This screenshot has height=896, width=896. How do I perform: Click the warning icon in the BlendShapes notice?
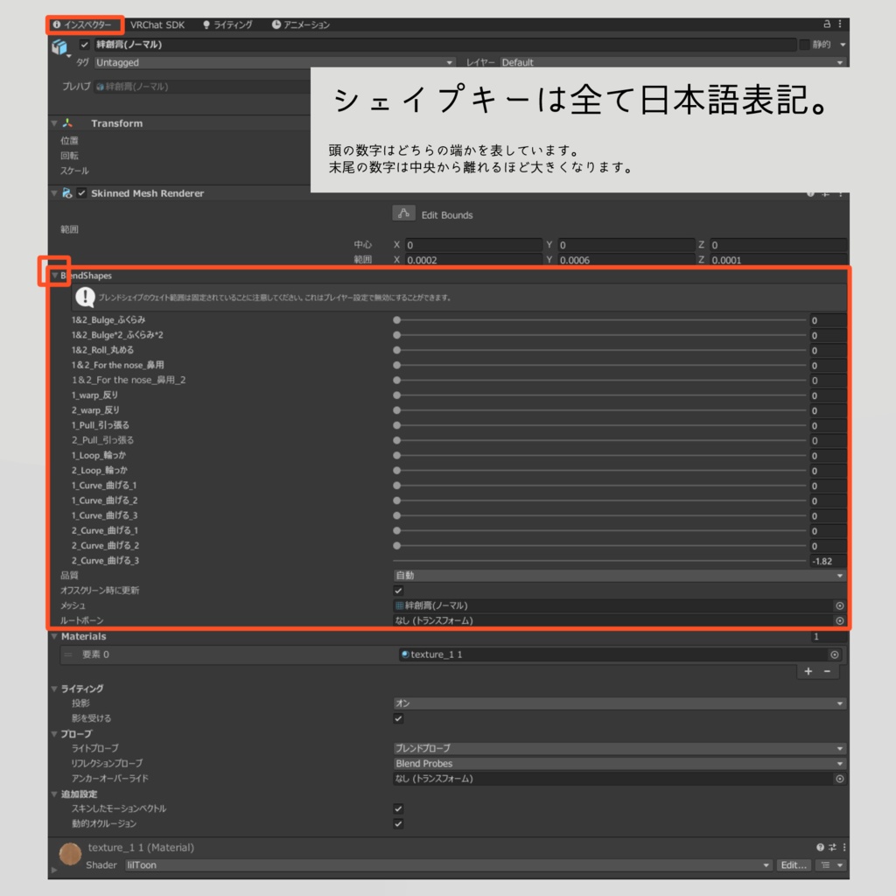click(x=85, y=297)
